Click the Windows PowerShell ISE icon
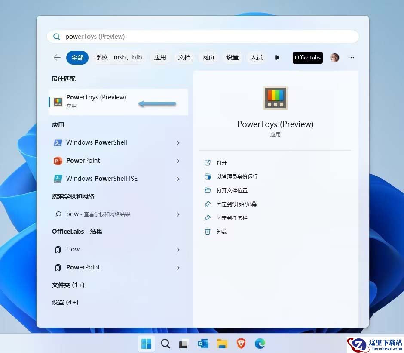The width and height of the screenshot is (404, 353). (x=58, y=179)
